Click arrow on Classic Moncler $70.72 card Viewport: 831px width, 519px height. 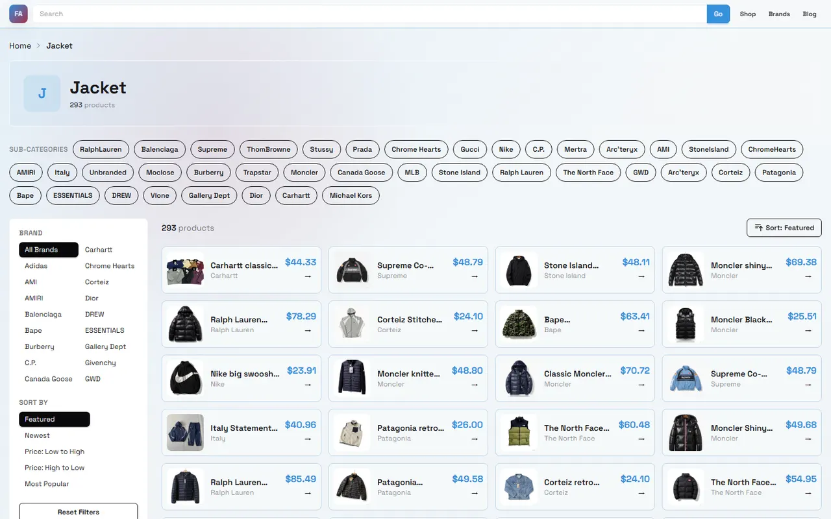coord(641,385)
